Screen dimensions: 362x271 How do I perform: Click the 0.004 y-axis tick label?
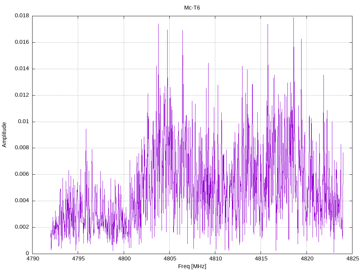tap(22, 200)
